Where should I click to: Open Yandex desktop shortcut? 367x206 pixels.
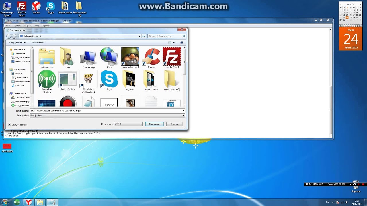point(36,7)
